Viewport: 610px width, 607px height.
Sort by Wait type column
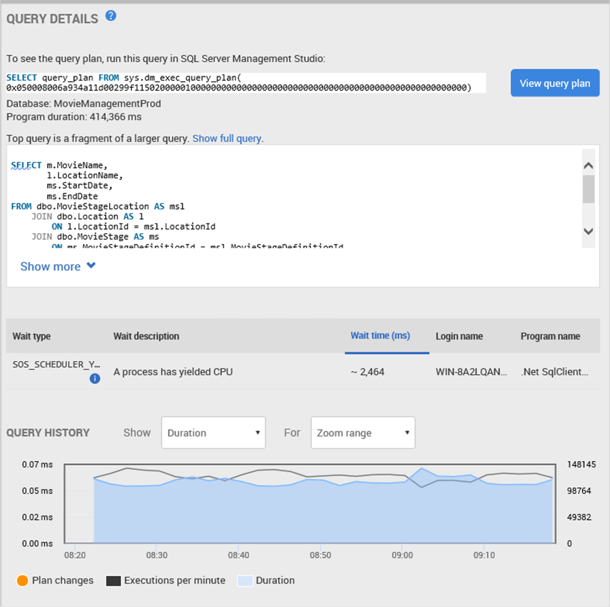31,336
